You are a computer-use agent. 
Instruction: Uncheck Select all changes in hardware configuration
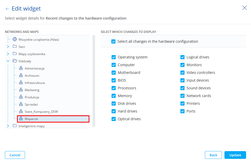(113, 41)
